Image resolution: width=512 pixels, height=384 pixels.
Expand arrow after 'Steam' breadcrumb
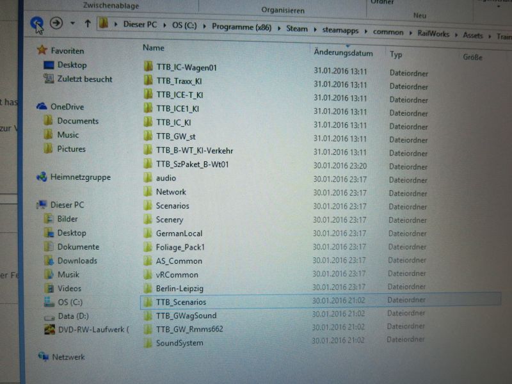[x=315, y=29]
